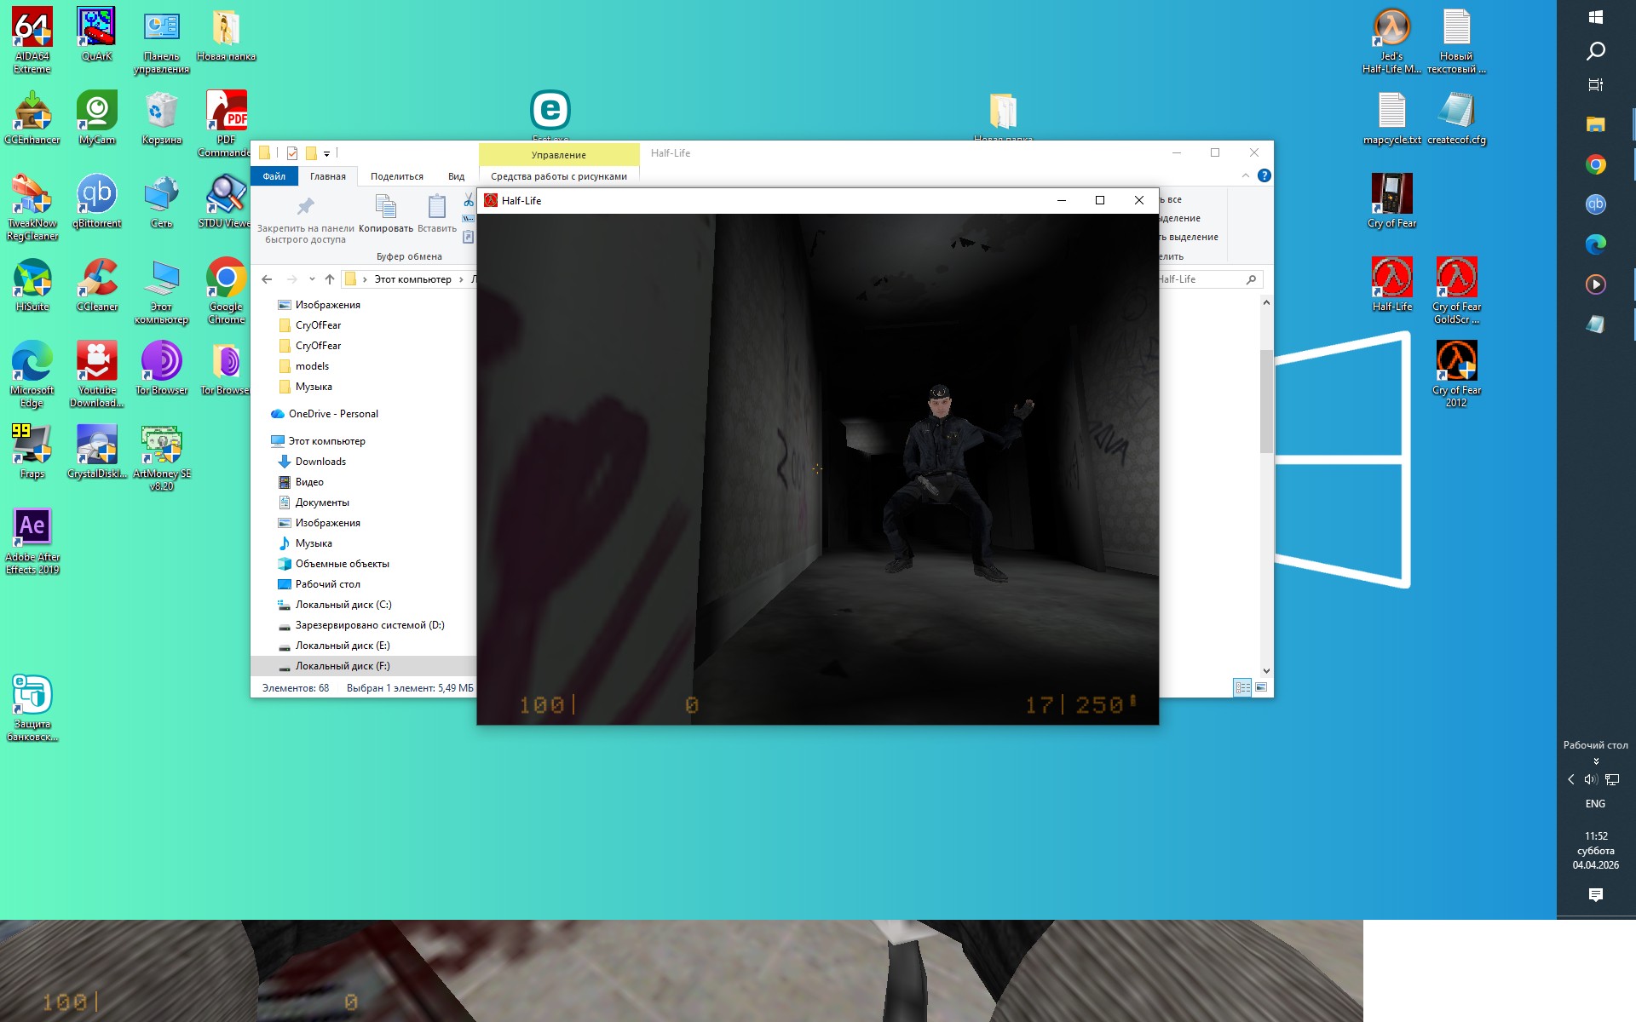Open Google Chrome from the taskbar
The height and width of the screenshot is (1022, 1636).
1595,164
